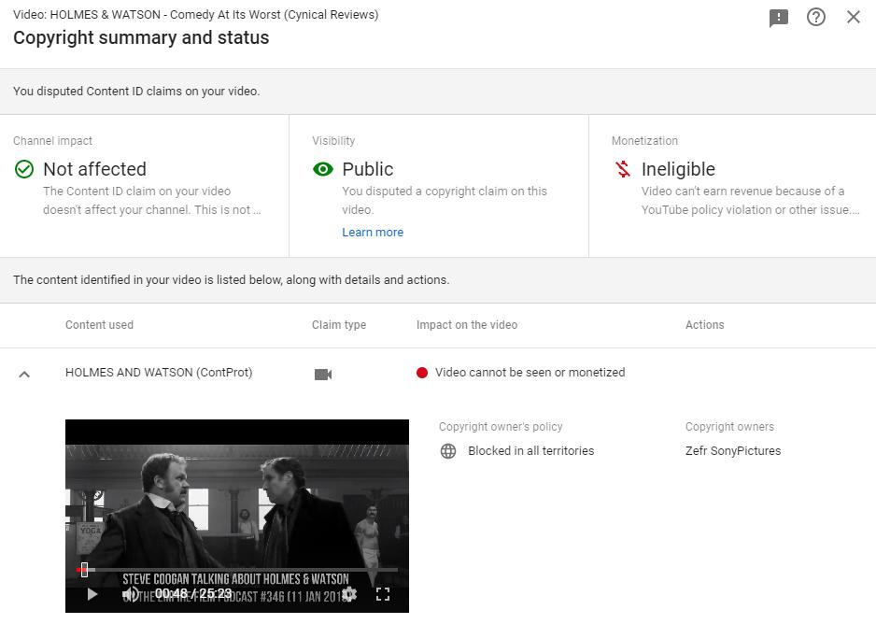
Task: Enter fullscreen in preview player
Action: pos(383,594)
